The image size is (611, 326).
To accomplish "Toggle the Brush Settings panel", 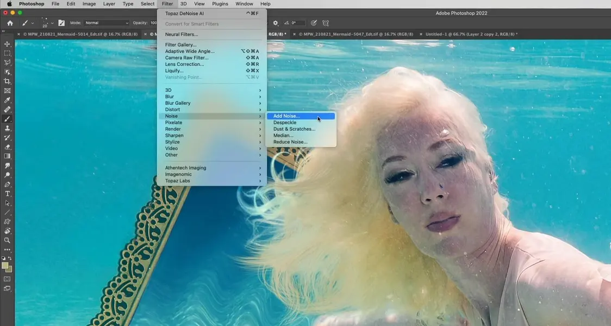I will [x=61, y=23].
